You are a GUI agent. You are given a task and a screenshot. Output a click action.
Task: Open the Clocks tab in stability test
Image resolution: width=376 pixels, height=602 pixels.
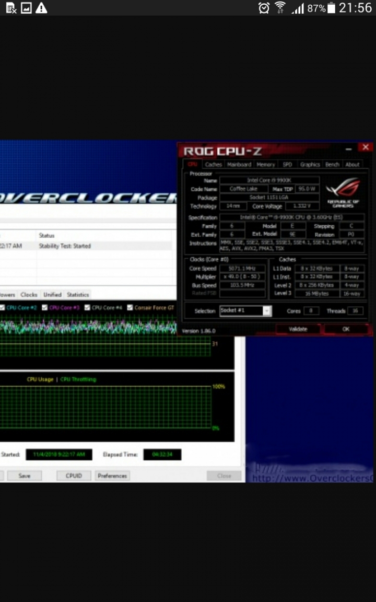[x=29, y=295]
